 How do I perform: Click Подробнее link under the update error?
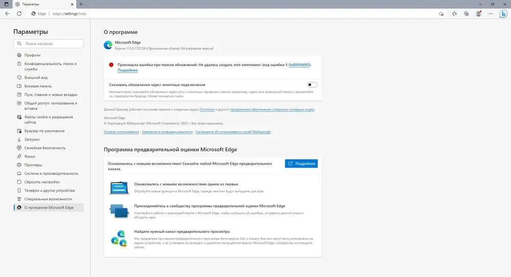[127, 70]
